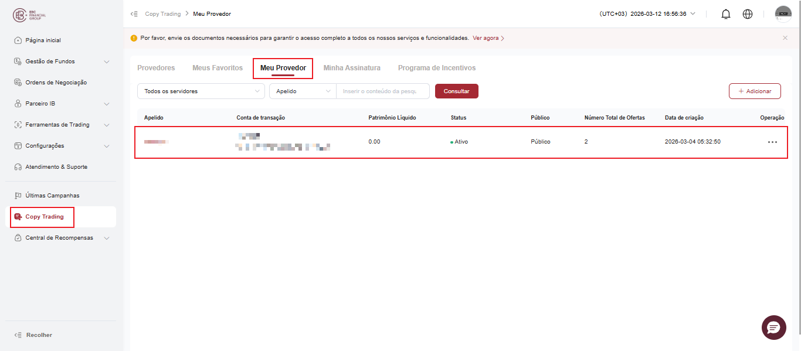Click the Página inicial home icon

tap(18, 40)
